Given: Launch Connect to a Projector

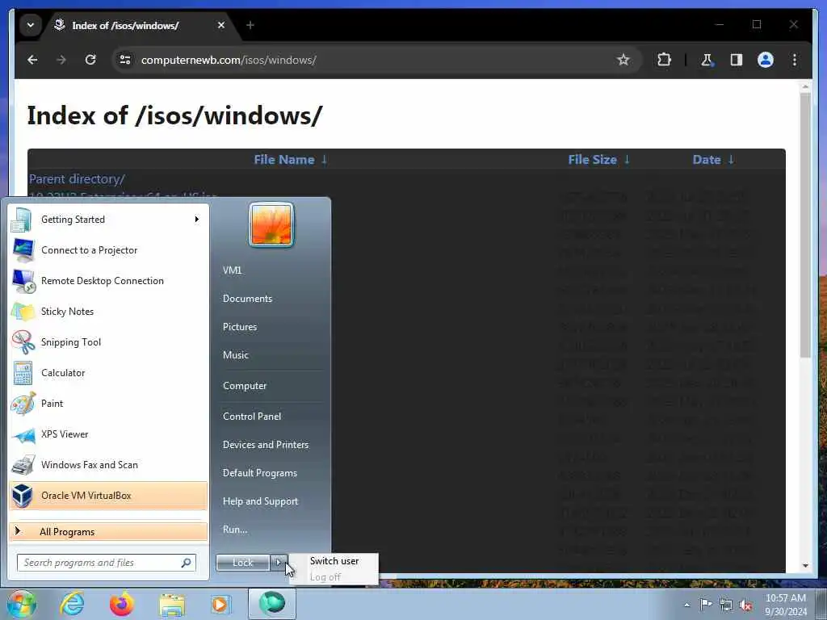Looking at the screenshot, I should click(109, 250).
